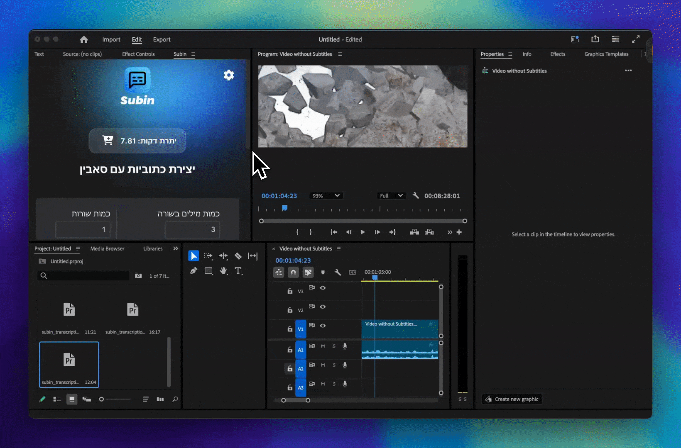
Task: Jump to In point in Program monitor
Action: 333,232
